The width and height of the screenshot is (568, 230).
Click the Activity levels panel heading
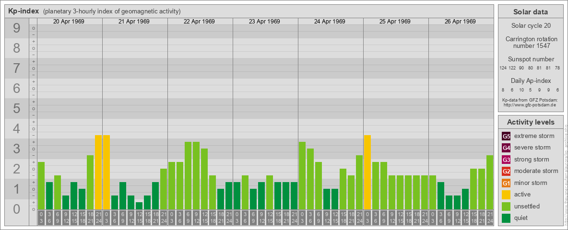click(x=531, y=122)
